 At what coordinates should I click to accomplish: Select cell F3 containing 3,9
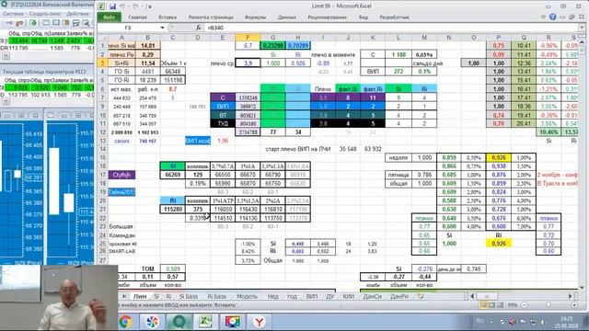248,63
